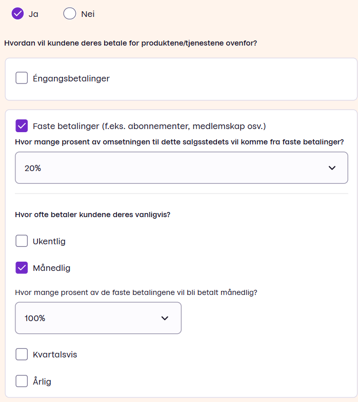Uncheck the Faste betalinger checkbox
Screen dimensions: 358x402
coord(22,125)
